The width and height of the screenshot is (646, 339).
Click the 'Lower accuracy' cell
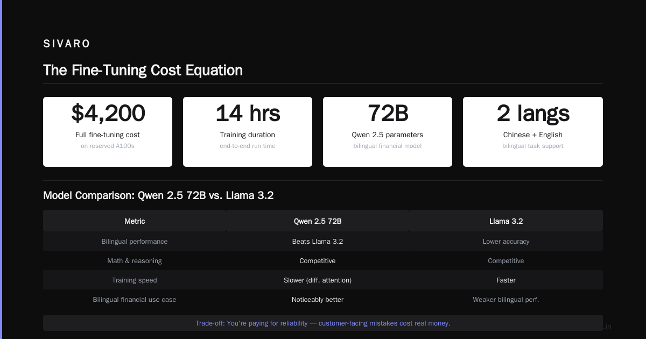(x=506, y=242)
